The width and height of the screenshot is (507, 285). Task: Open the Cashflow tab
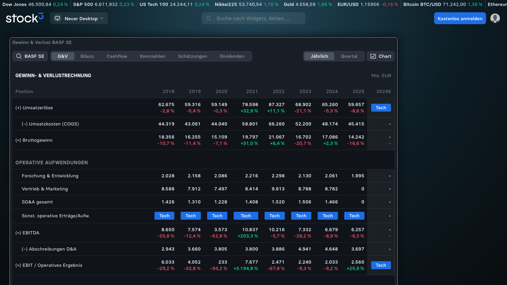coord(117,56)
